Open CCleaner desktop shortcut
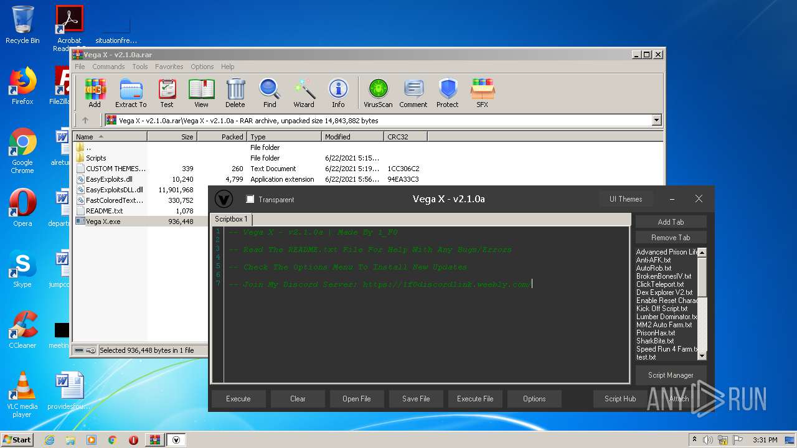The image size is (797, 448). pos(22,330)
